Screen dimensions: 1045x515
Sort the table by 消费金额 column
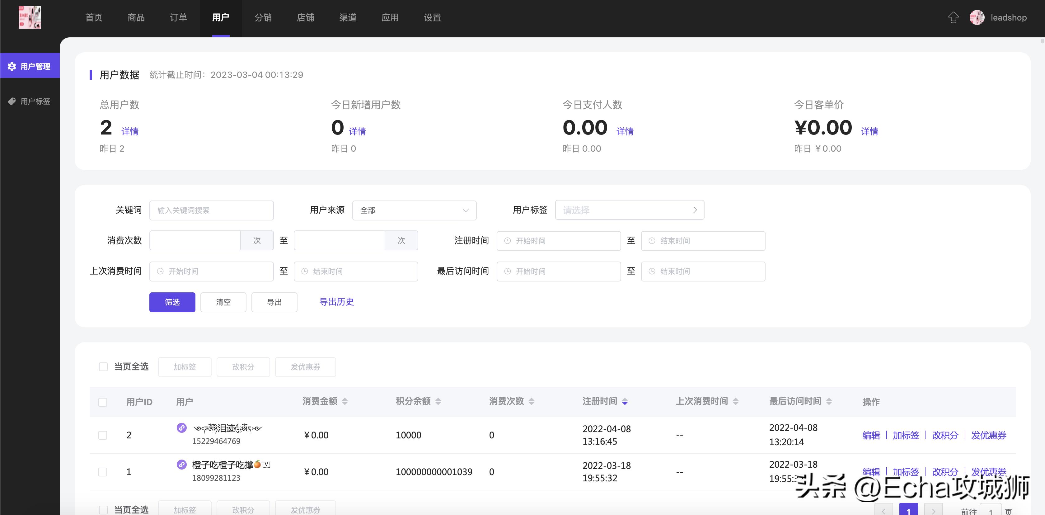[x=345, y=401]
